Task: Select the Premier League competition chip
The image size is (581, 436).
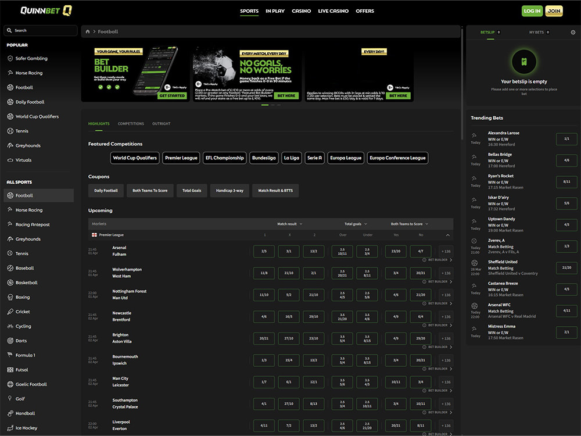Action: pyautogui.click(x=181, y=158)
